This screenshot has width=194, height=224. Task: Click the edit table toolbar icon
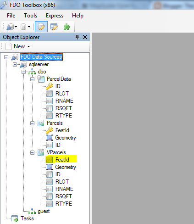54,27
